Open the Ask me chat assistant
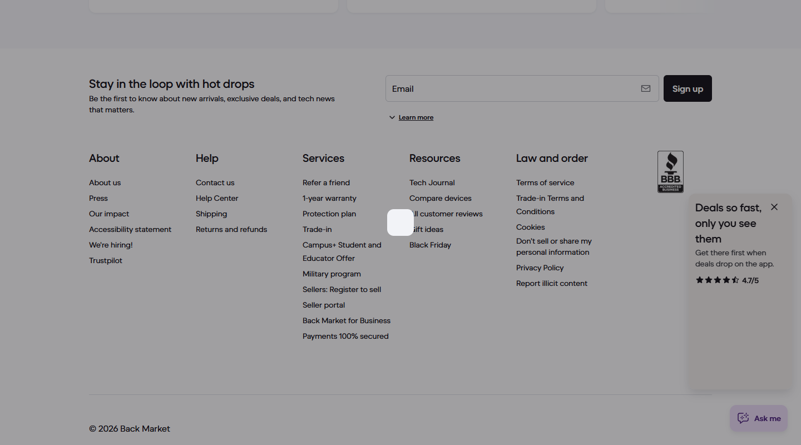This screenshot has width=801, height=445. click(759, 418)
